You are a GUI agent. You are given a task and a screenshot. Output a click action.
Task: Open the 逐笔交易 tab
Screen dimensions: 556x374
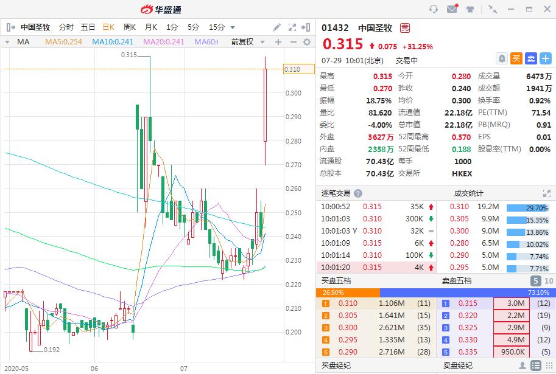(336, 193)
